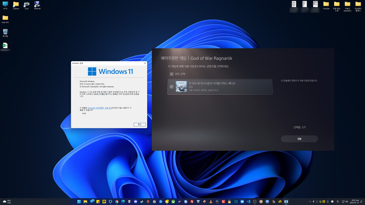Open Microsoft Edge in the taskbar
The image size is (365, 205).
(123, 201)
